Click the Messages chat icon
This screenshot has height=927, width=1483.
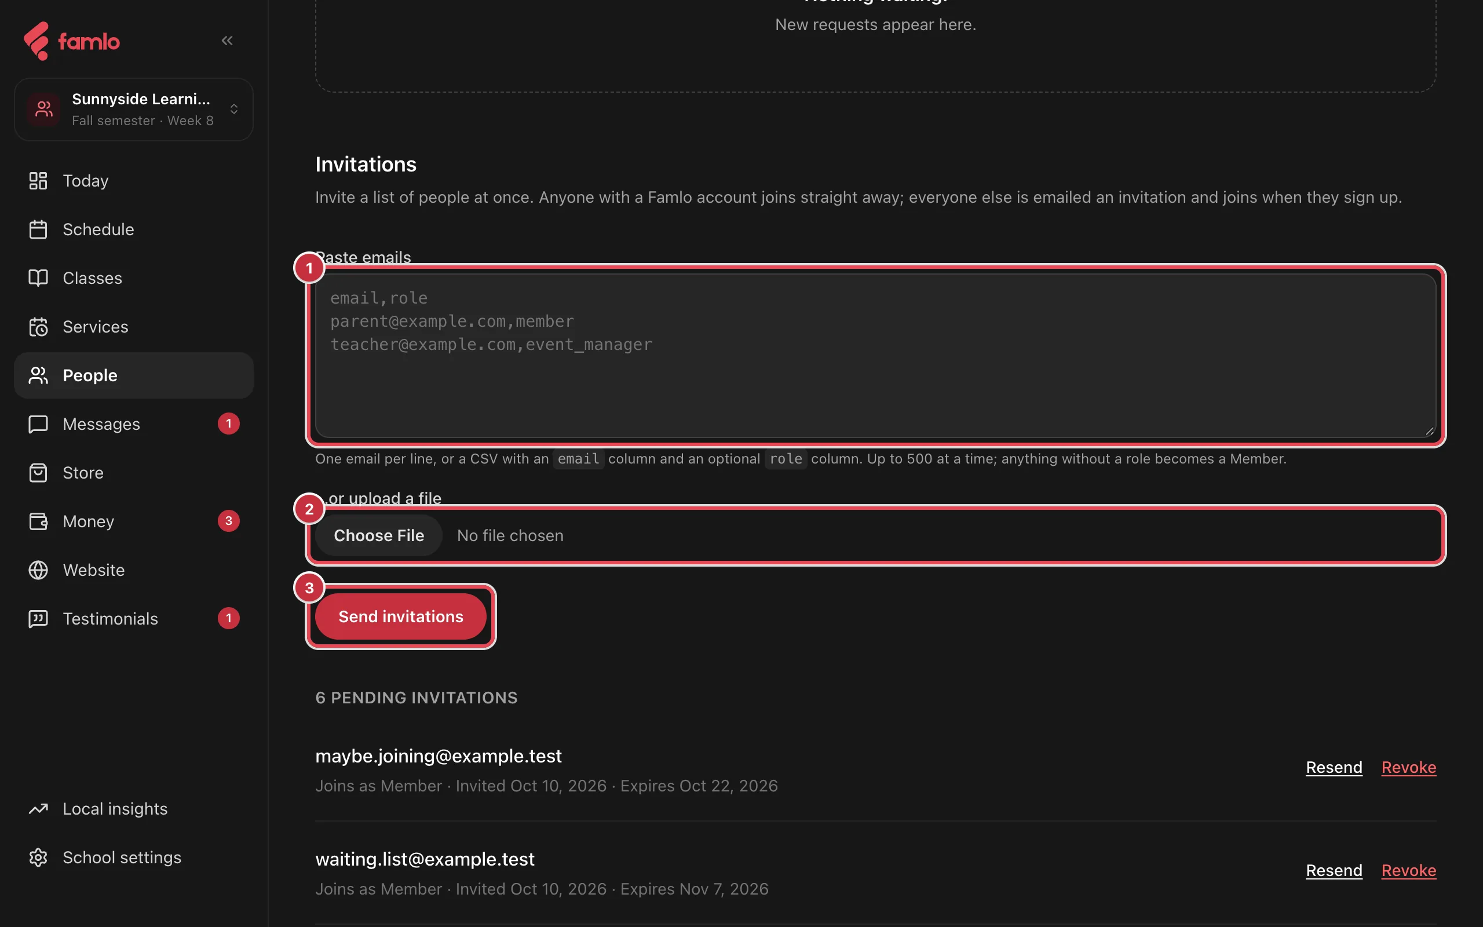pos(38,424)
